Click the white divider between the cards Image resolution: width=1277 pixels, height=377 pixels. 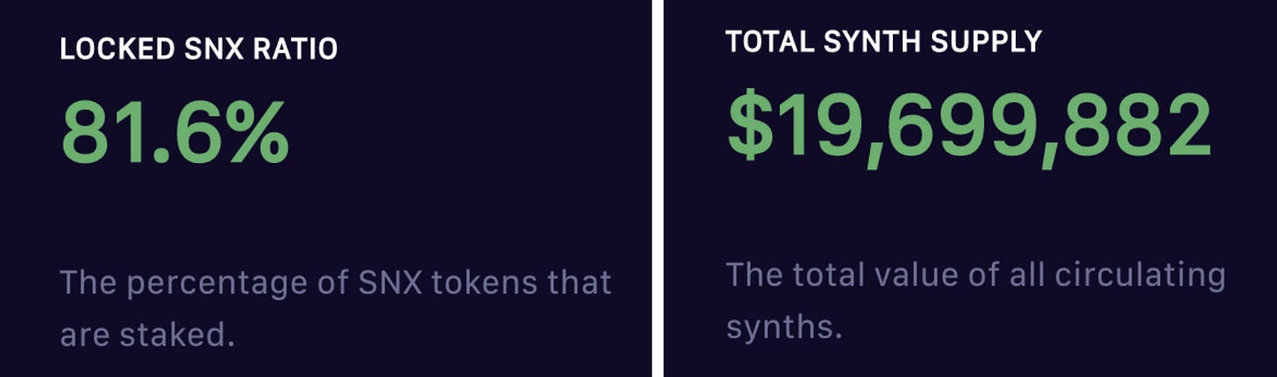pyautogui.click(x=658, y=188)
